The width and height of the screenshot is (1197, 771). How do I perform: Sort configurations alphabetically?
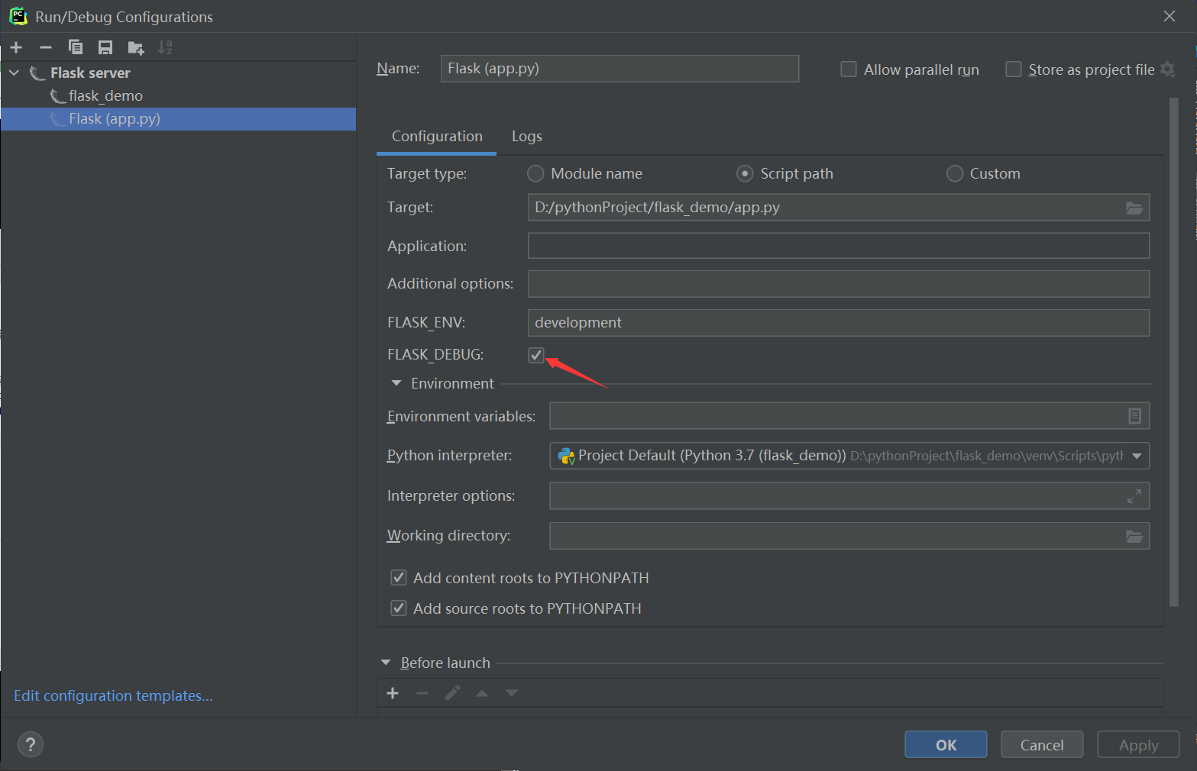pos(165,47)
